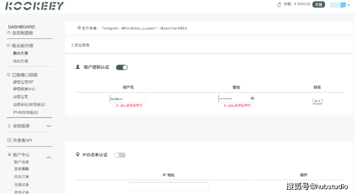The height and width of the screenshot is (194, 355).
Task: Show password with the eye icon
Action: pos(253,99)
